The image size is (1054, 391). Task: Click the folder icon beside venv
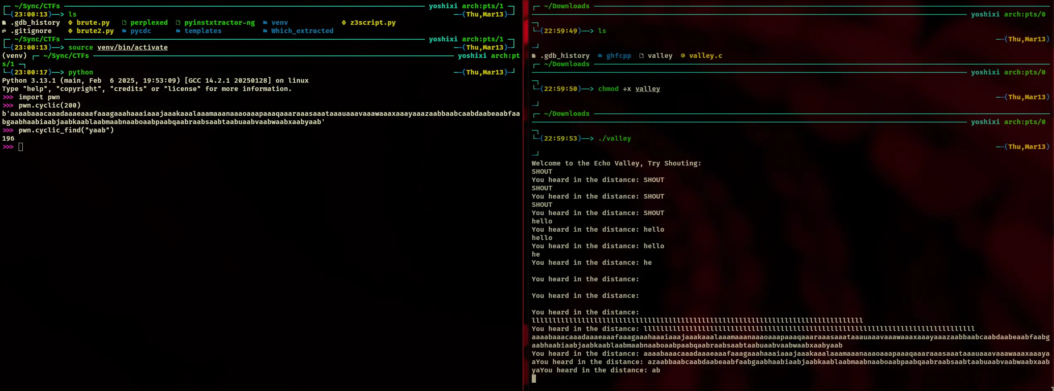tap(265, 23)
